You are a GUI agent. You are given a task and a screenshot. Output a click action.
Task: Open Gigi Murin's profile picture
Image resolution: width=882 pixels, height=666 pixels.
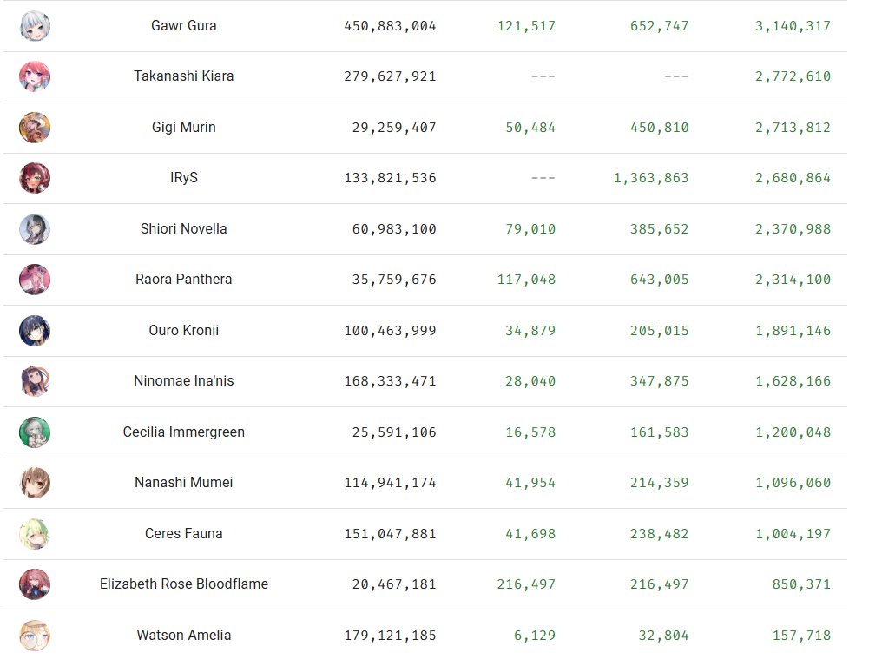point(35,128)
